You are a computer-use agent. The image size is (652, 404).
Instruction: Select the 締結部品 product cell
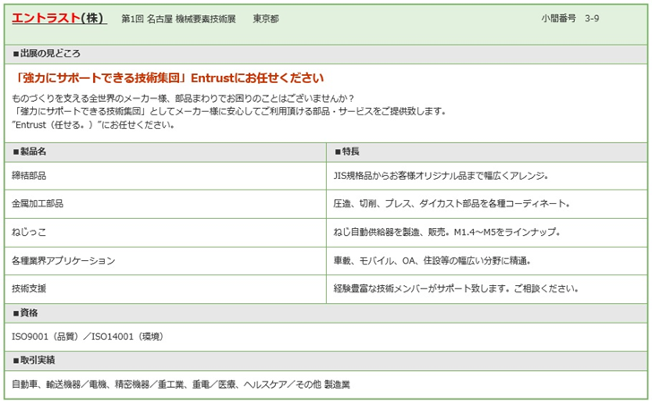(30, 175)
